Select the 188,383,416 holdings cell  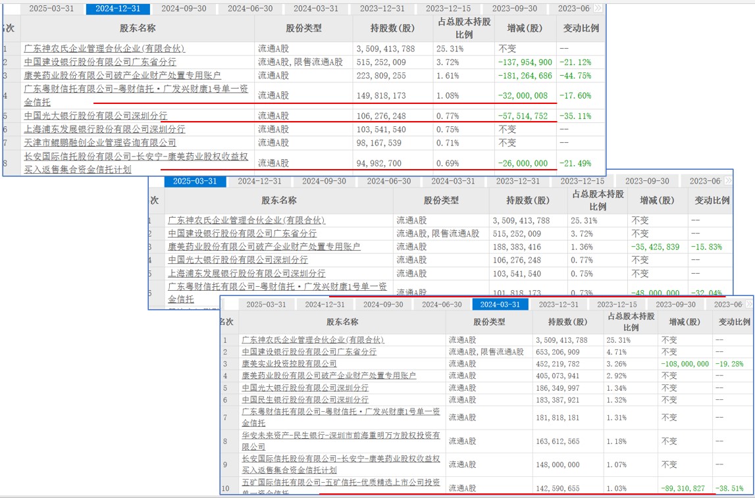517,247
